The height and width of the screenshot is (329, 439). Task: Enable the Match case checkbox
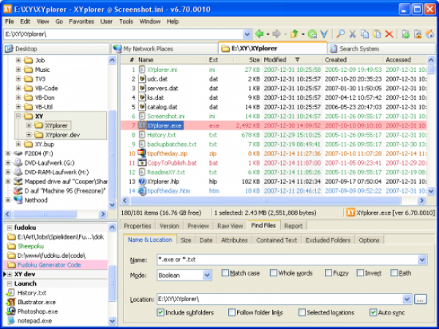pyautogui.click(x=226, y=273)
